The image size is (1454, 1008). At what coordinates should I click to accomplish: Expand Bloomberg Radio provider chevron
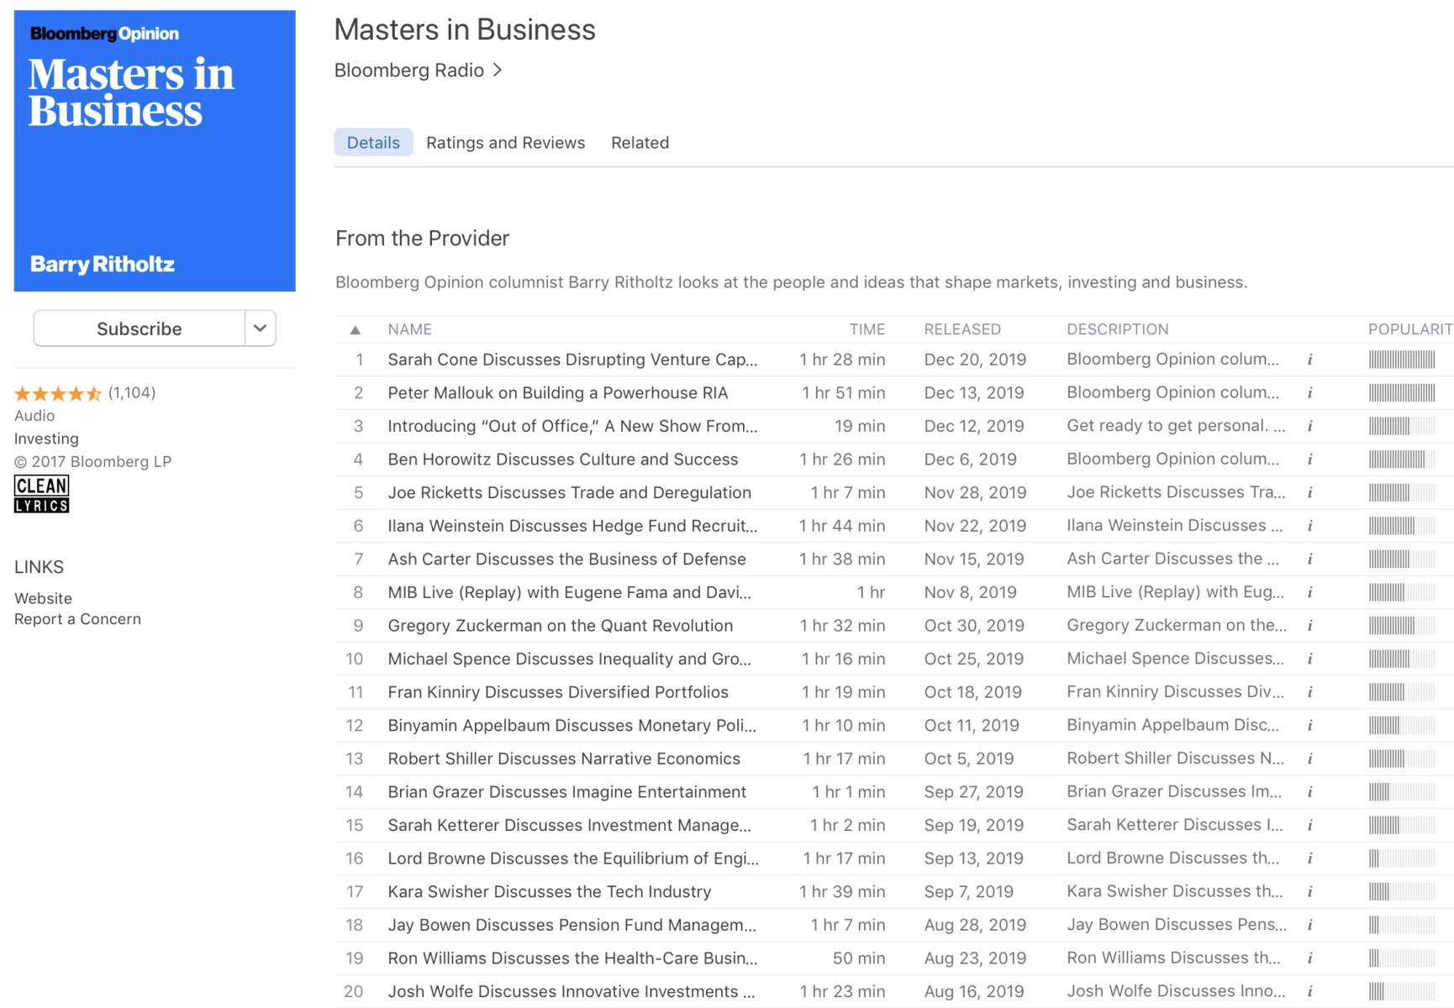click(498, 71)
